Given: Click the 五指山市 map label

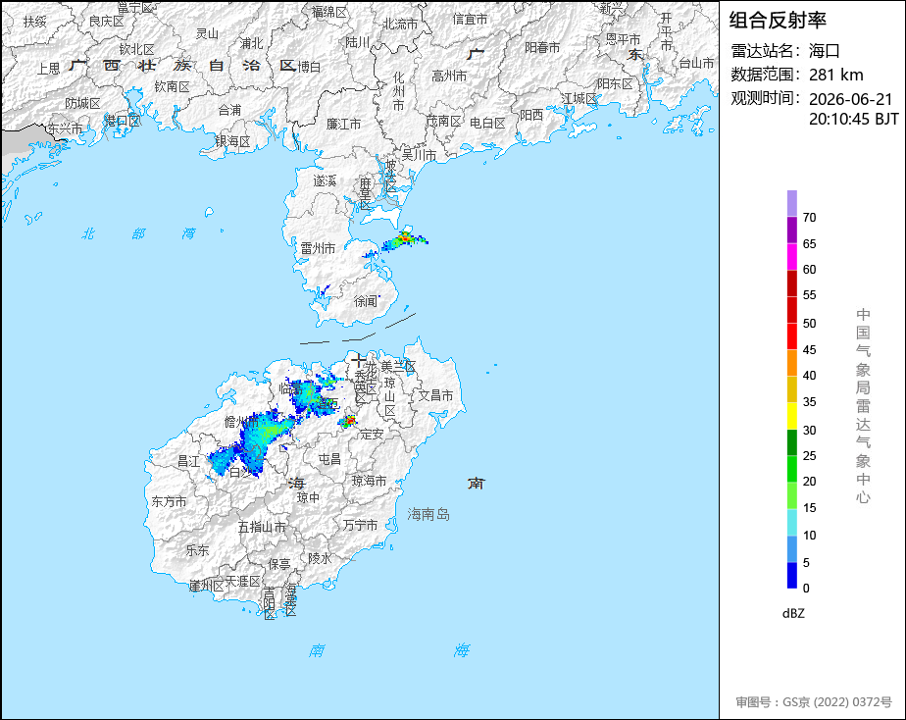Looking at the screenshot, I should pos(262,527).
